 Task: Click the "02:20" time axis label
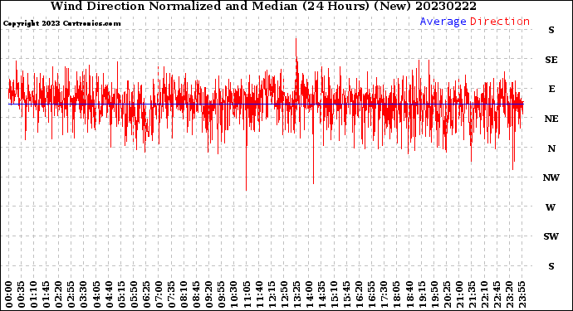[x=59, y=294]
